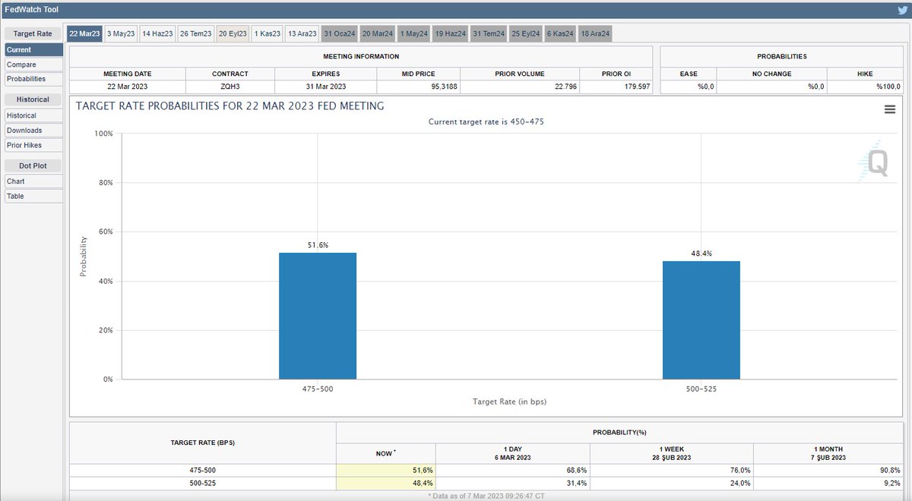This screenshot has height=501, width=912.
Task: Click the 475-500 probability bar
Action: pyautogui.click(x=318, y=316)
